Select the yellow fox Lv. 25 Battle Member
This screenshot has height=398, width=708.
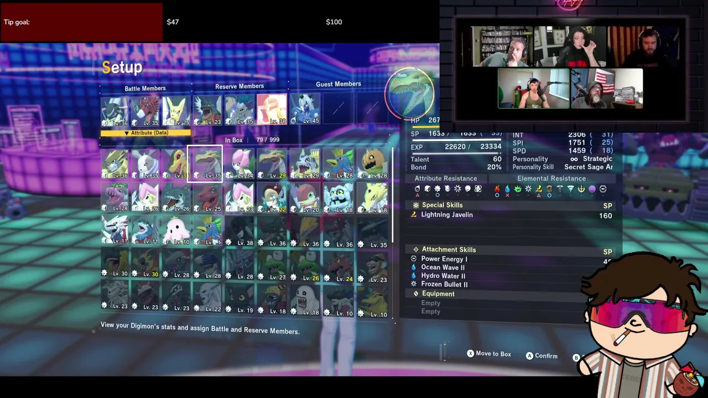point(176,111)
